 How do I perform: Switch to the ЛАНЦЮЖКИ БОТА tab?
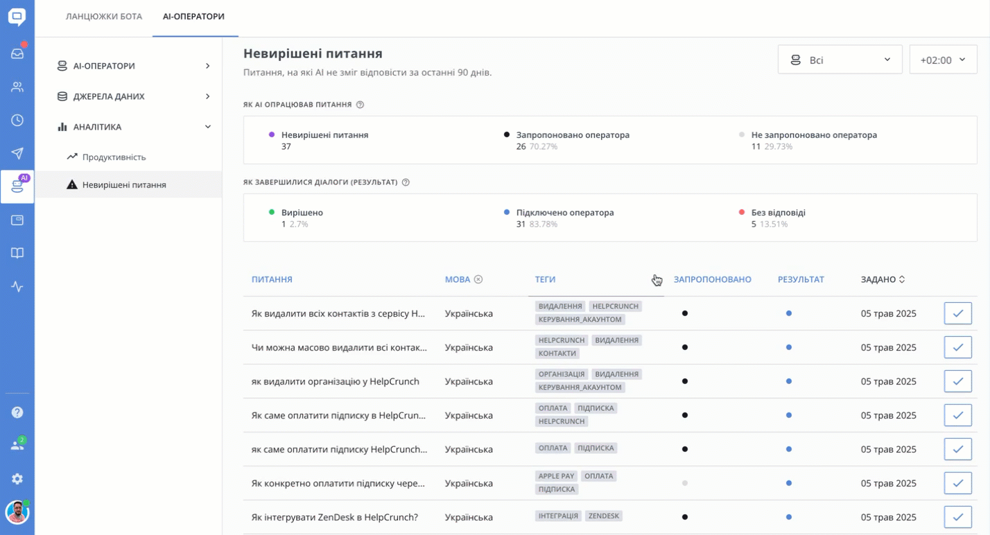click(x=104, y=17)
